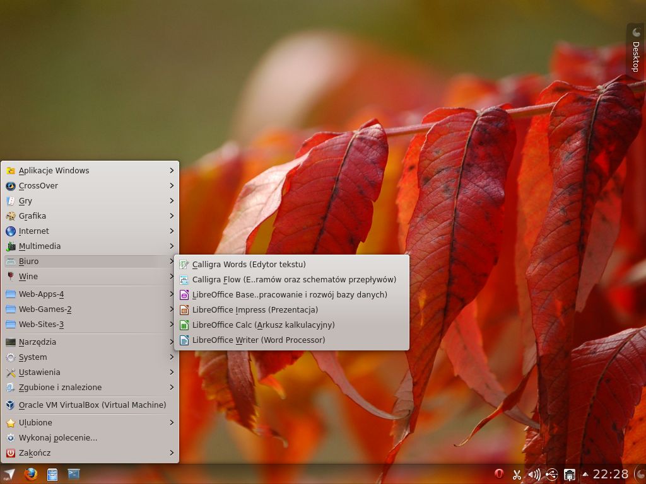
Task: Open the CrossOver submenu
Action: pyautogui.click(x=90, y=186)
